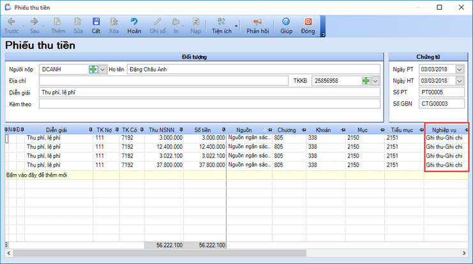Select the first row's selector box
473x264 pixels.
pos(7,138)
